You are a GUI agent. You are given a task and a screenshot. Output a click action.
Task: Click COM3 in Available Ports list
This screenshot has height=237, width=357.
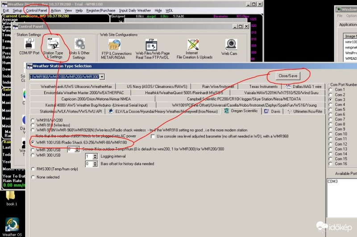[x=332, y=182]
